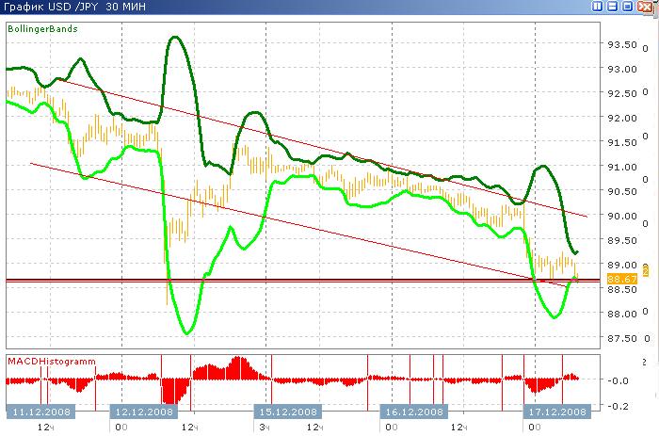The image size is (659, 436).
Task: Click the 16.12.2008 date marker
Action: pyautogui.click(x=412, y=412)
